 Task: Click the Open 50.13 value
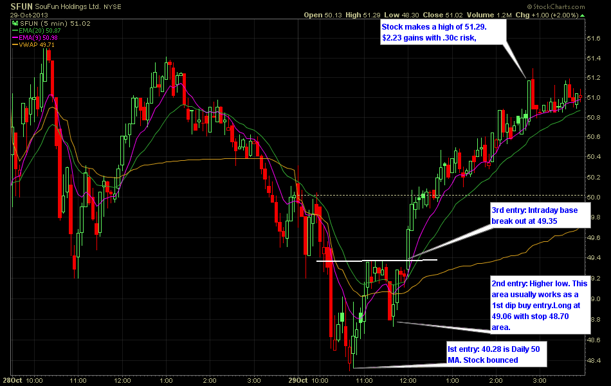point(323,15)
